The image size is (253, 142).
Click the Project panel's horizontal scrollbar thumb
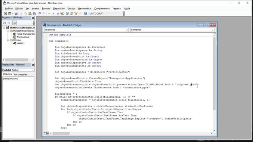pos(17,60)
